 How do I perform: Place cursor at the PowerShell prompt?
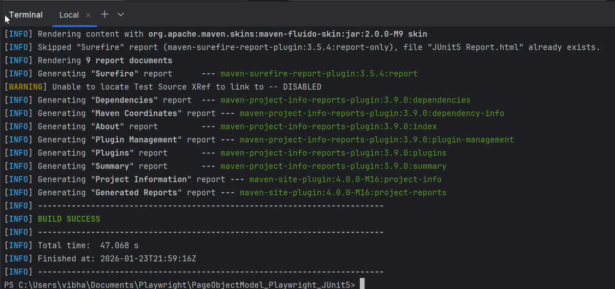coord(362,284)
